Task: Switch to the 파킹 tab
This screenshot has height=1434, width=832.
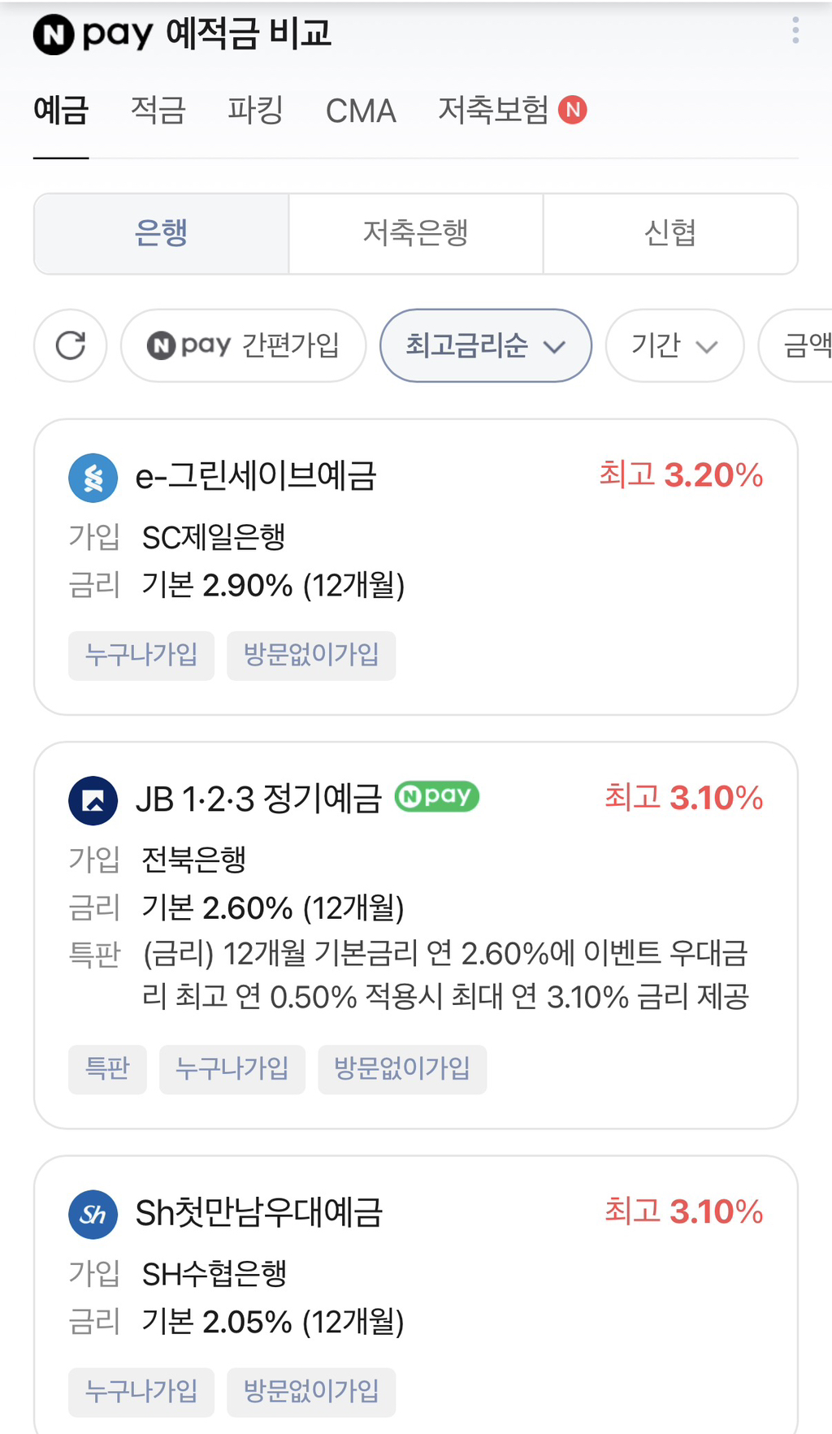Action: [255, 110]
